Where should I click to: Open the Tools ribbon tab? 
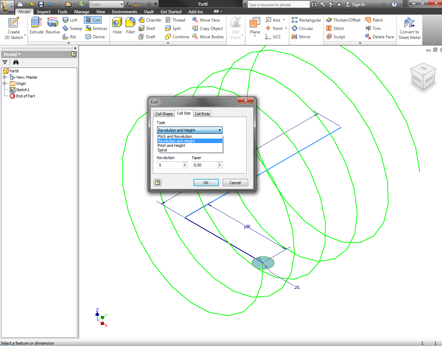coord(62,12)
